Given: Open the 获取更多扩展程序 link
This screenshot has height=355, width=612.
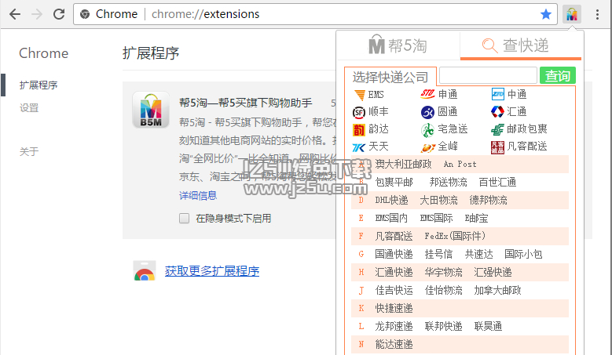Looking at the screenshot, I should coord(212,271).
